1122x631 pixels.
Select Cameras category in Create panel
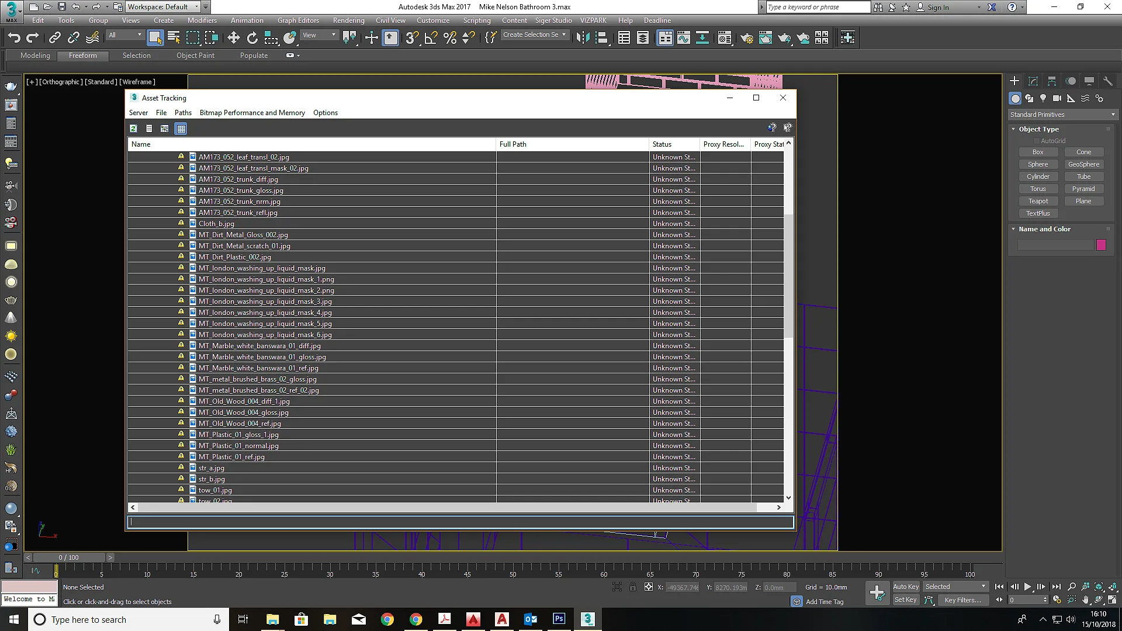(1057, 98)
